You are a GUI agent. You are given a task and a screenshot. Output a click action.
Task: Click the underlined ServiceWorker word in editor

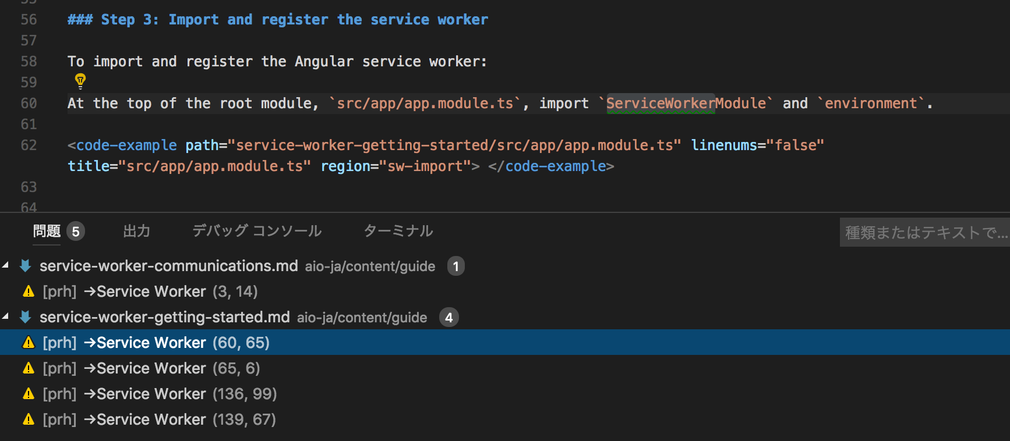pyautogui.click(x=661, y=103)
